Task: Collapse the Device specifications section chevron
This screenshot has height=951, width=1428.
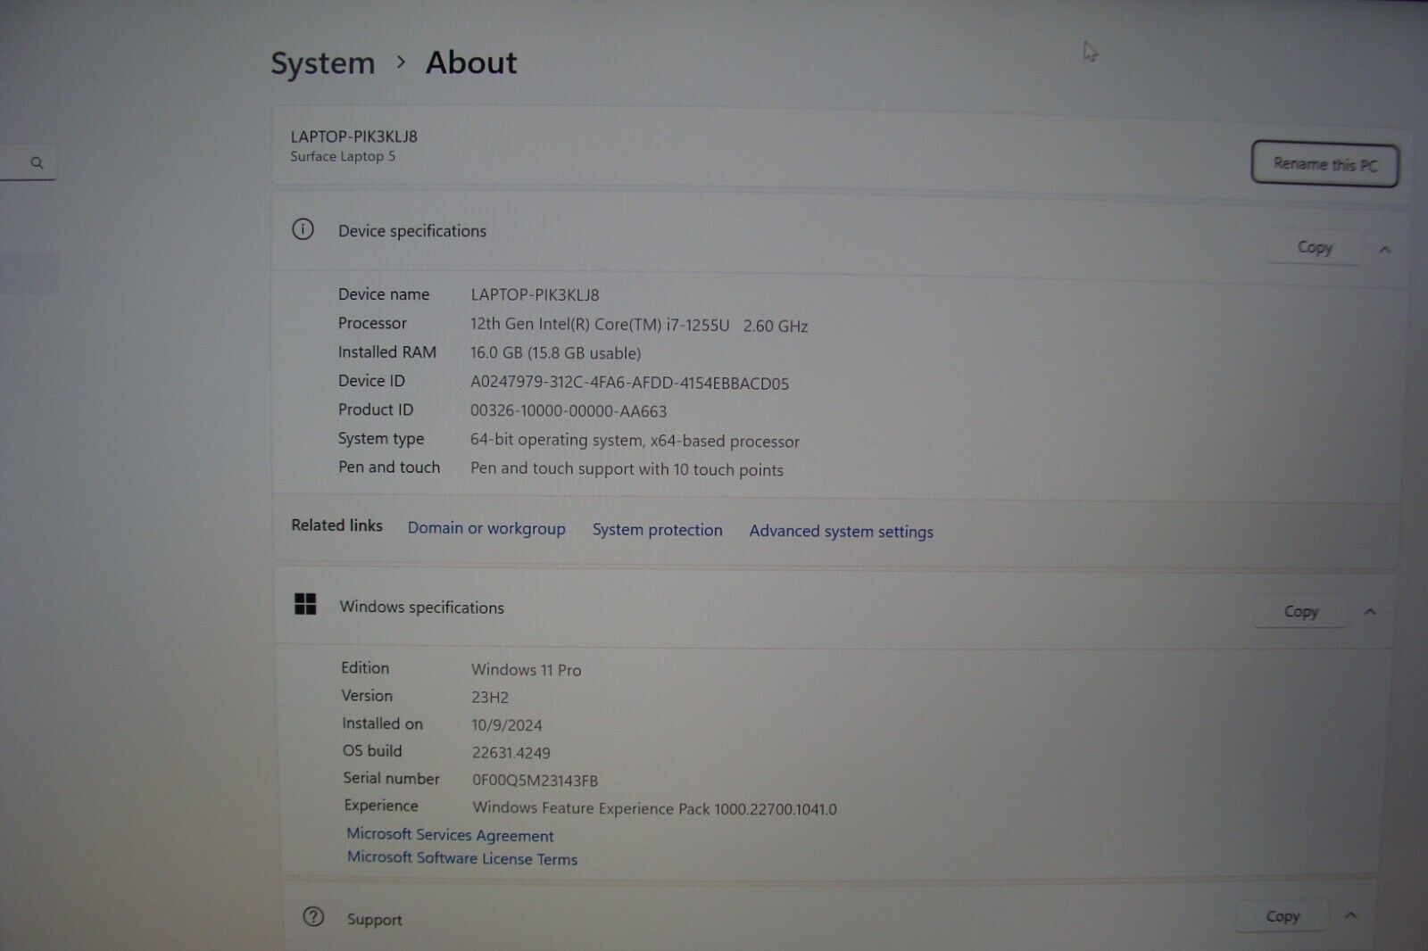Action: pyautogui.click(x=1385, y=250)
